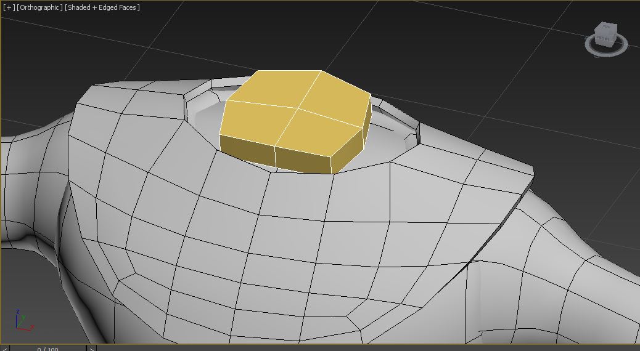Select the left dark-yellow side face
The width and height of the screenshot is (640, 351).
tap(247, 150)
